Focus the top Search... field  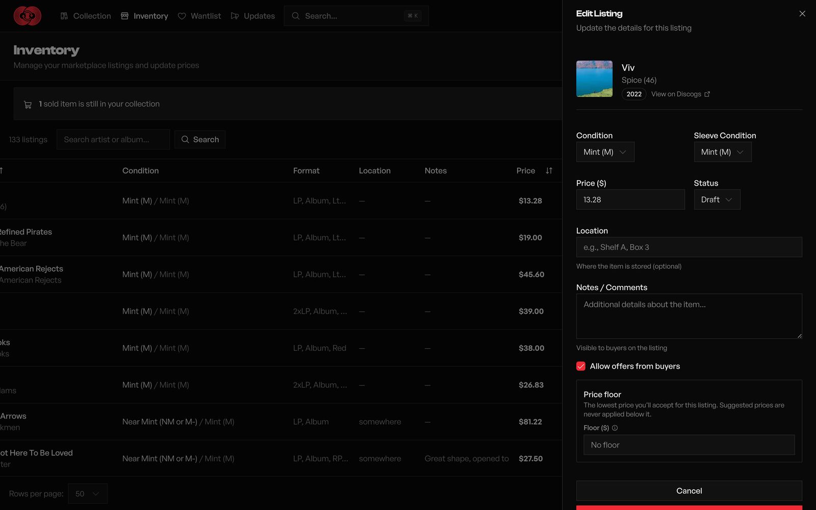point(356,16)
